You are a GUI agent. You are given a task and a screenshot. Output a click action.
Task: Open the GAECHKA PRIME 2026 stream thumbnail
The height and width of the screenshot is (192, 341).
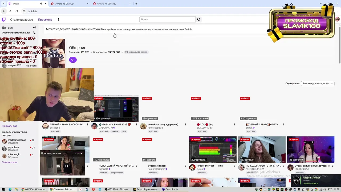coord(116,108)
